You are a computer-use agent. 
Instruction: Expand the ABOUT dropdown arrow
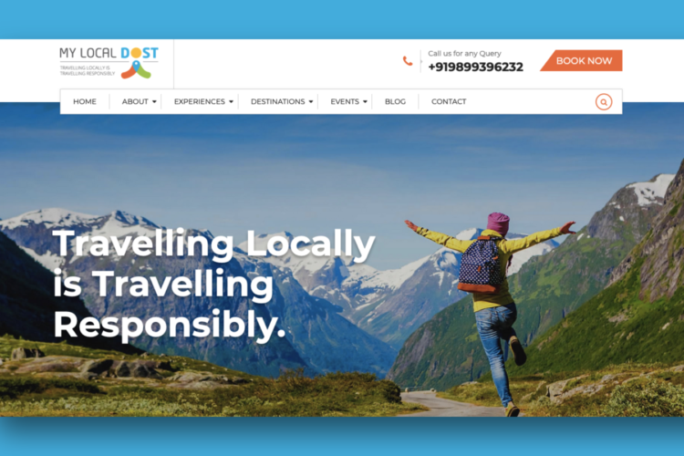(154, 101)
